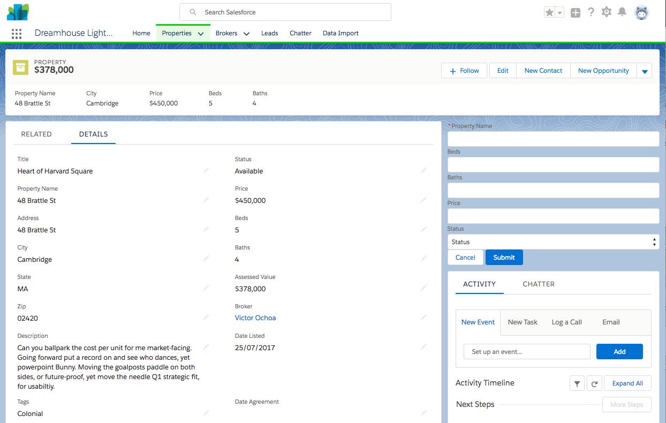The width and height of the screenshot is (666, 423).
Task: Open the Properties tab
Action: [x=177, y=33]
